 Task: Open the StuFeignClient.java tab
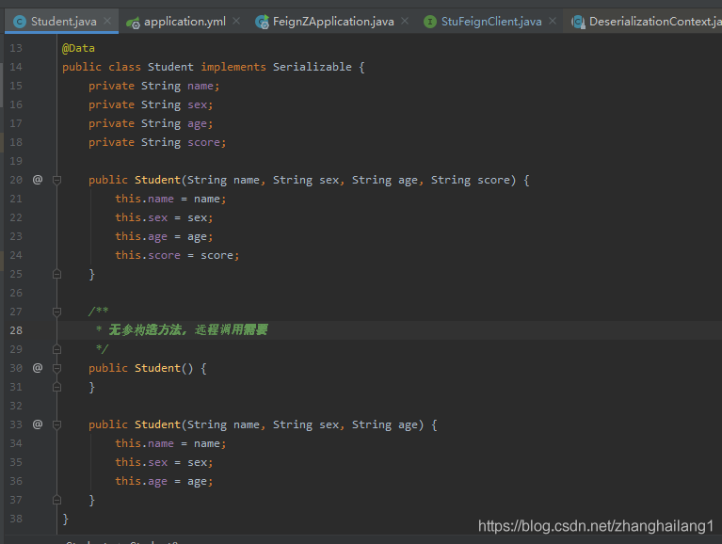point(491,21)
